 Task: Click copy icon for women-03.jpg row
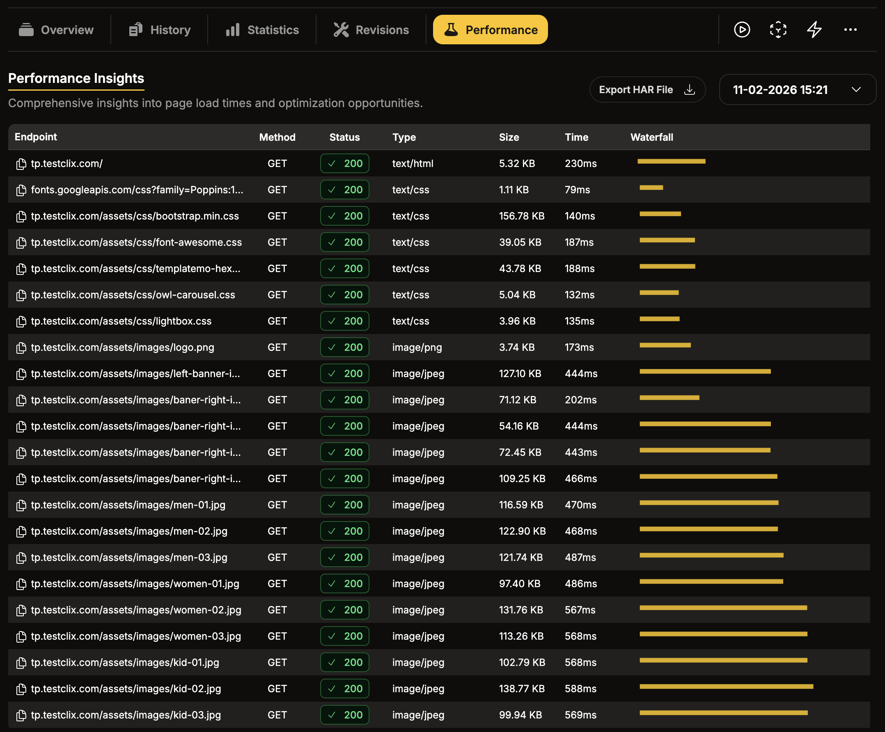pyautogui.click(x=21, y=636)
